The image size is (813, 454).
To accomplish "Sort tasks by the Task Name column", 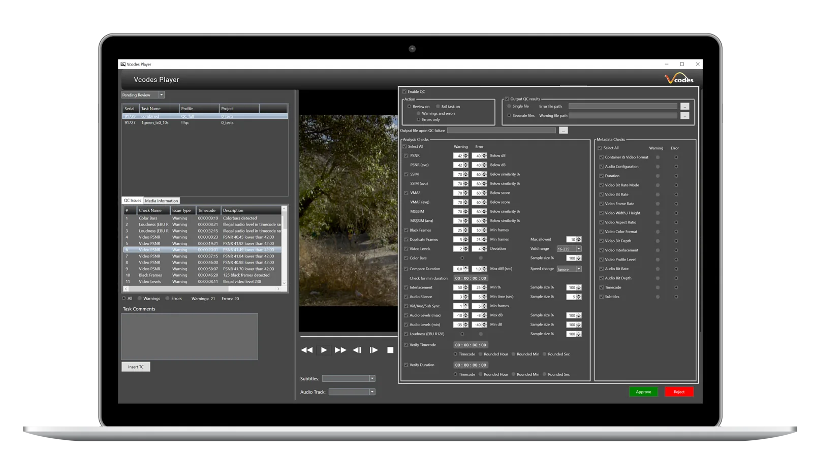I will 159,109.
